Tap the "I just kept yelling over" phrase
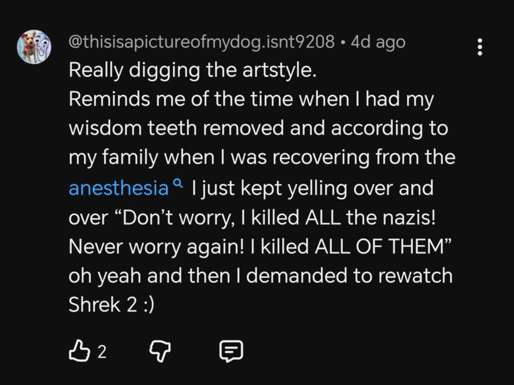This screenshot has height=385, width=514. coord(285,188)
